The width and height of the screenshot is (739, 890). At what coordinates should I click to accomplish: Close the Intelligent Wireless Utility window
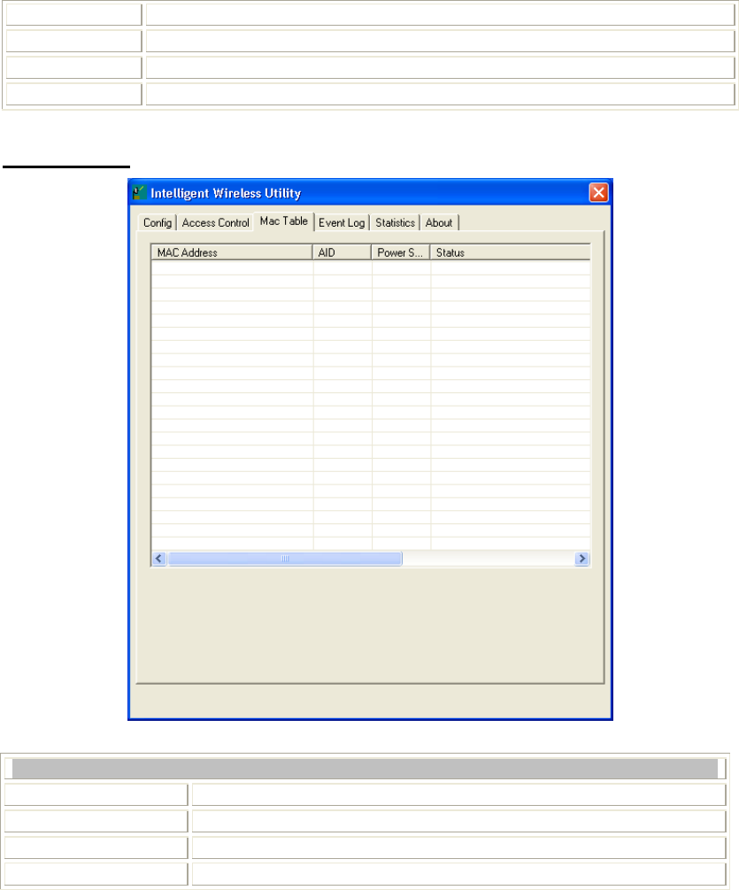(x=598, y=192)
